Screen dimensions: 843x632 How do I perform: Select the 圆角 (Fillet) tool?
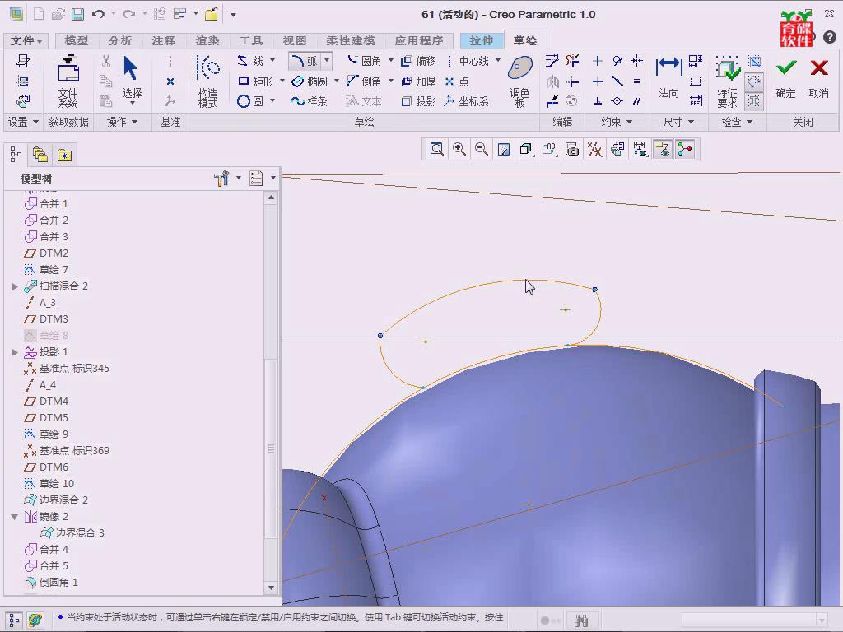coord(365,61)
